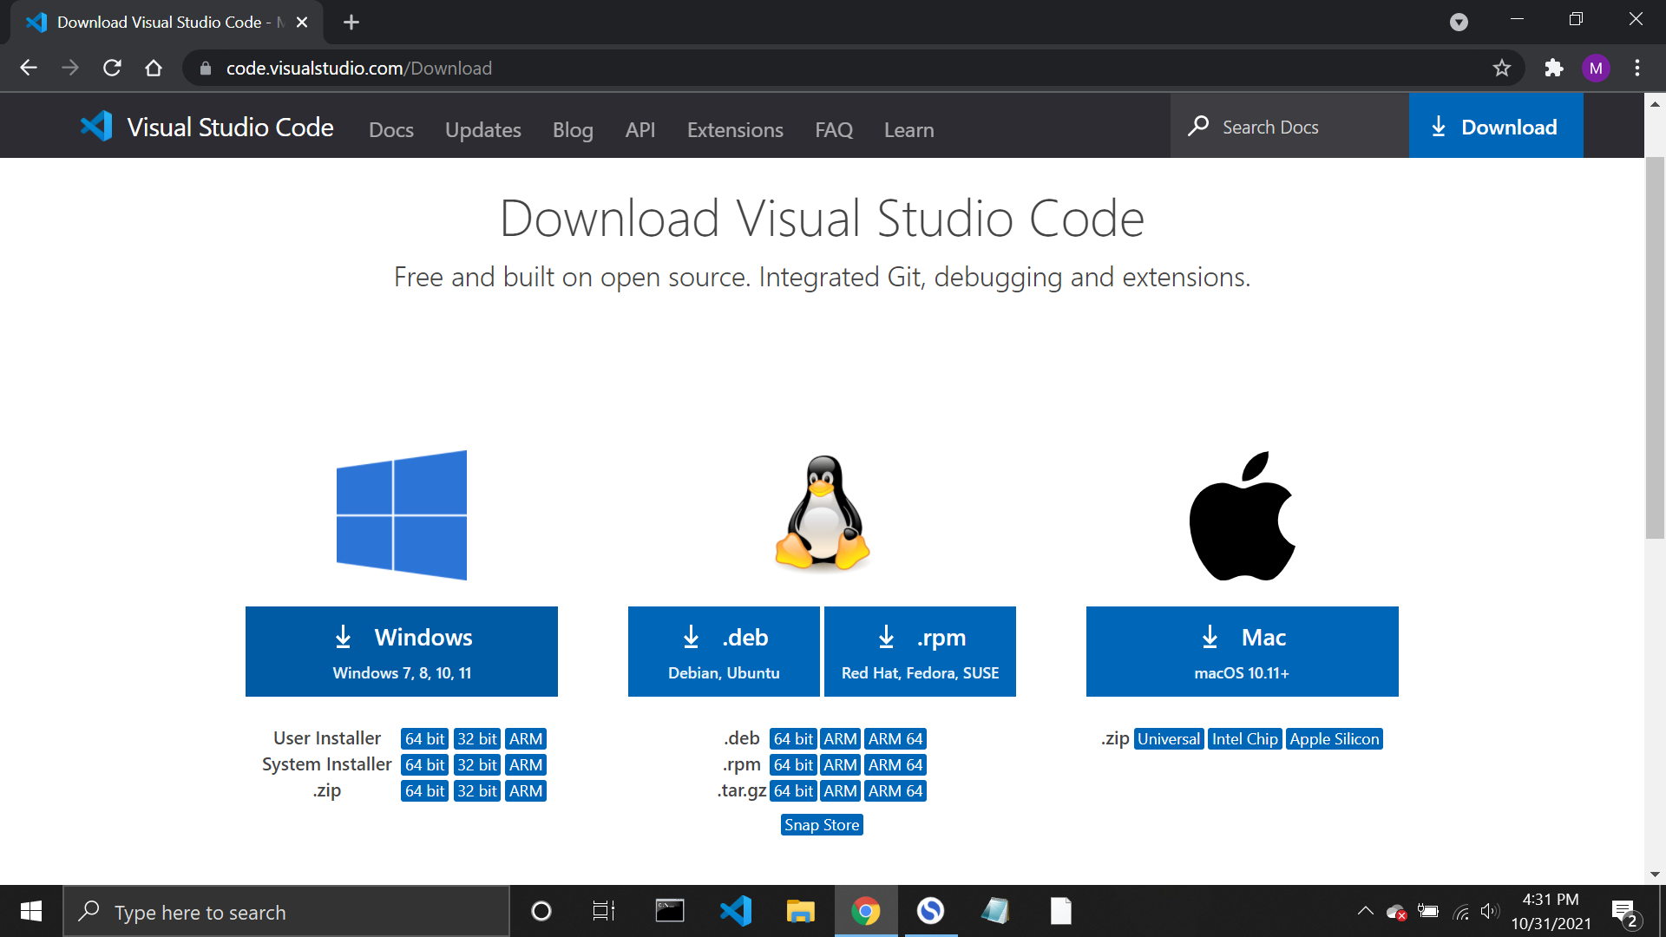Select Linux .tar.gz ARM link

(840, 791)
